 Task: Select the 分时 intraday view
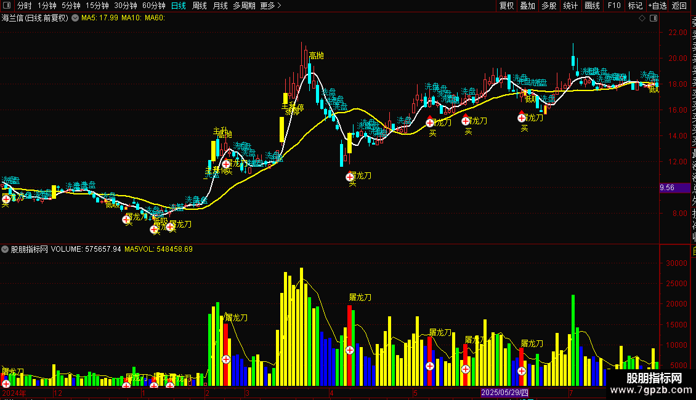click(24, 6)
